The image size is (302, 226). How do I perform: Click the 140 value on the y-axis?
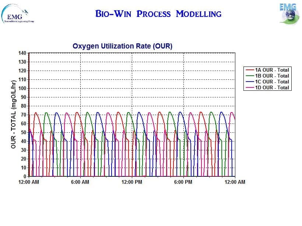tap(22, 53)
